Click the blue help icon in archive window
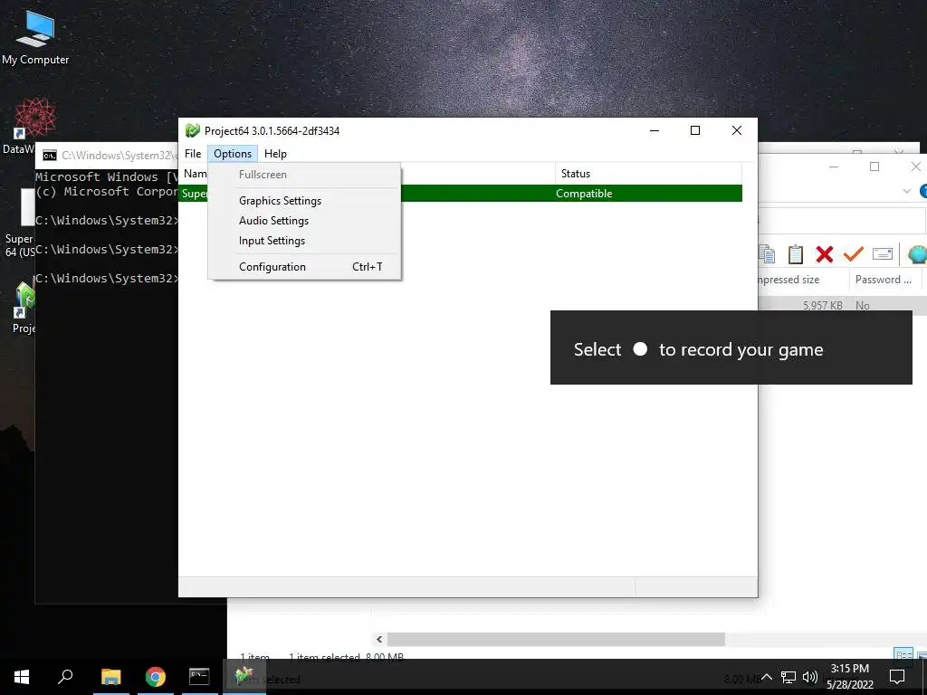This screenshot has width=927, height=695. 922,191
